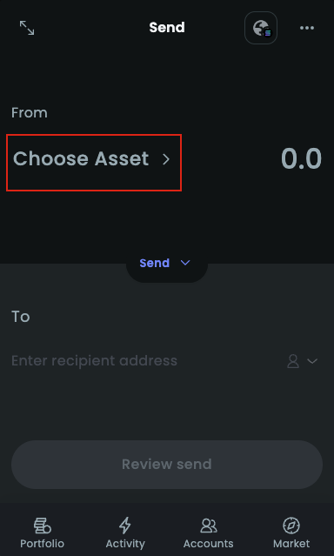Viewport: 334px width, 556px height.
Task: Open the network globe selector icon
Action: click(261, 28)
